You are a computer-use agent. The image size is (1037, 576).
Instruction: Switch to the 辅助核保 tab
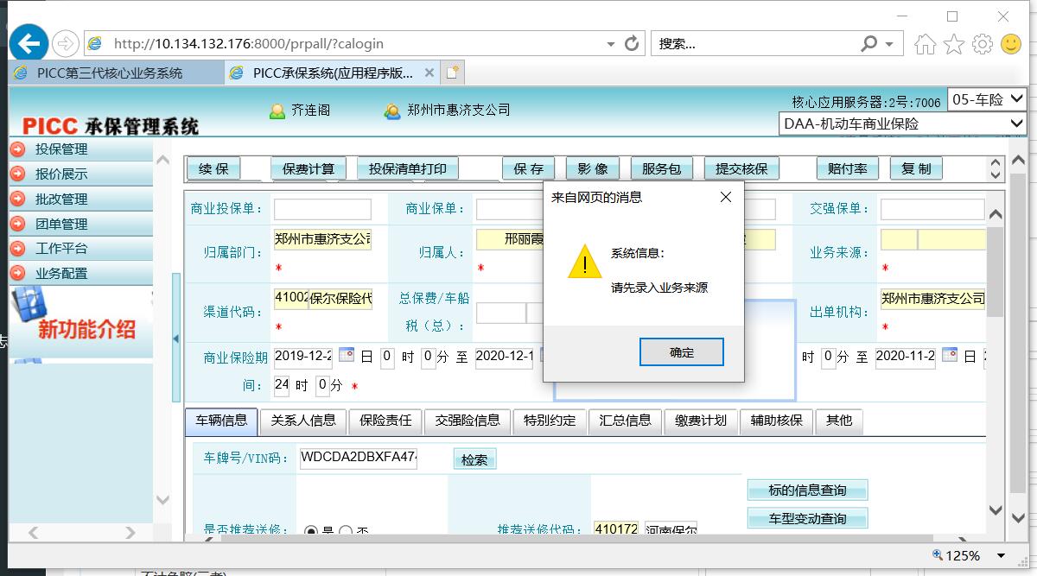click(x=776, y=421)
